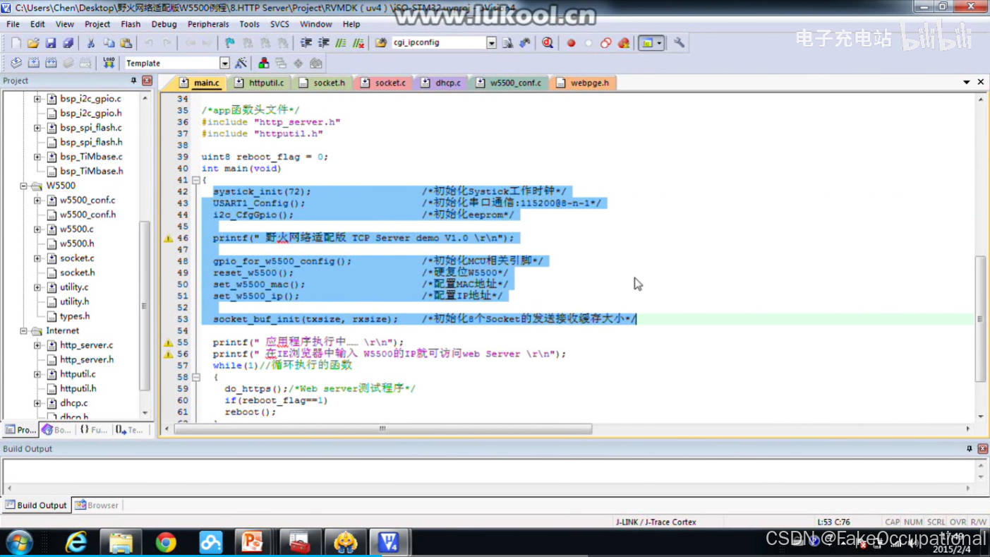Download to flash with LOAD icon
The height and width of the screenshot is (557, 990).
pos(109,64)
